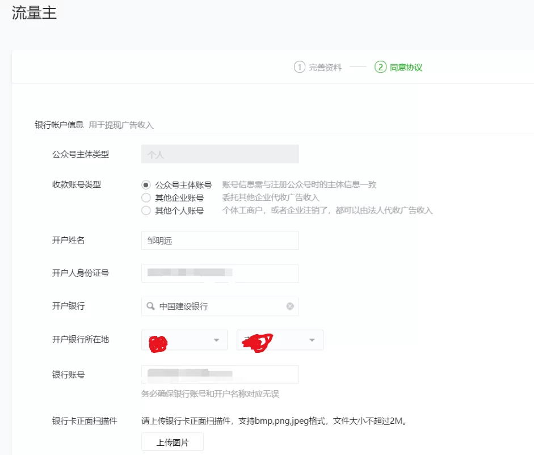The image size is (534, 455).
Task: Click into the 银行账号 input field
Action: tap(220, 374)
